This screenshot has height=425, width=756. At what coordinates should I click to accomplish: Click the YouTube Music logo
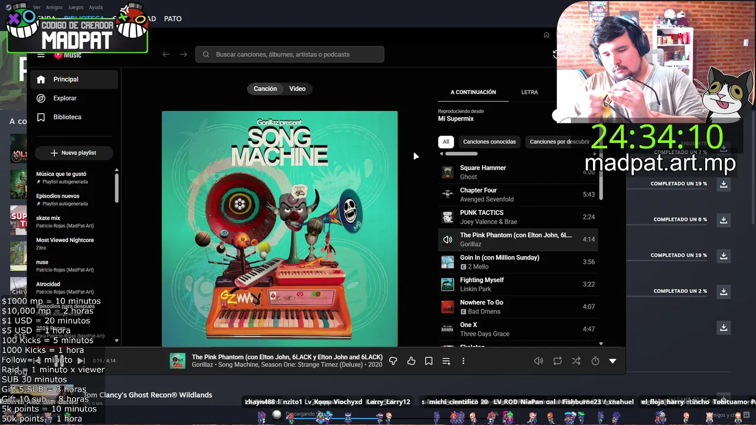click(67, 55)
